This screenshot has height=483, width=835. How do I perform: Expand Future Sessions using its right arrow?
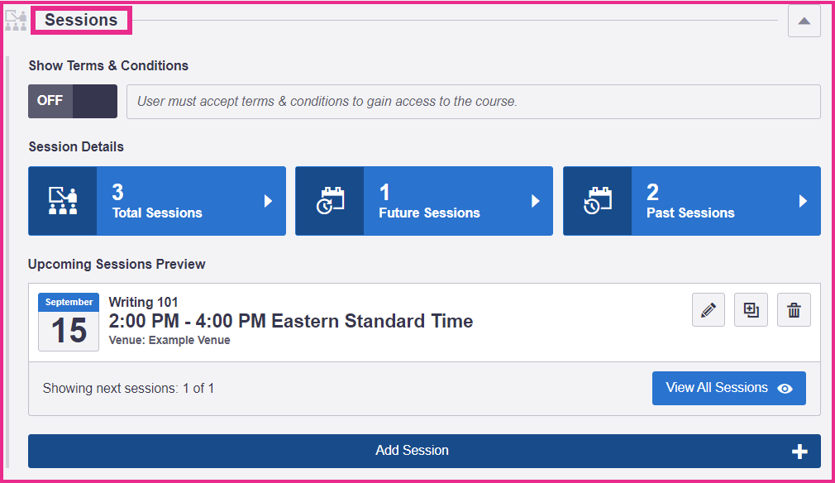point(536,201)
